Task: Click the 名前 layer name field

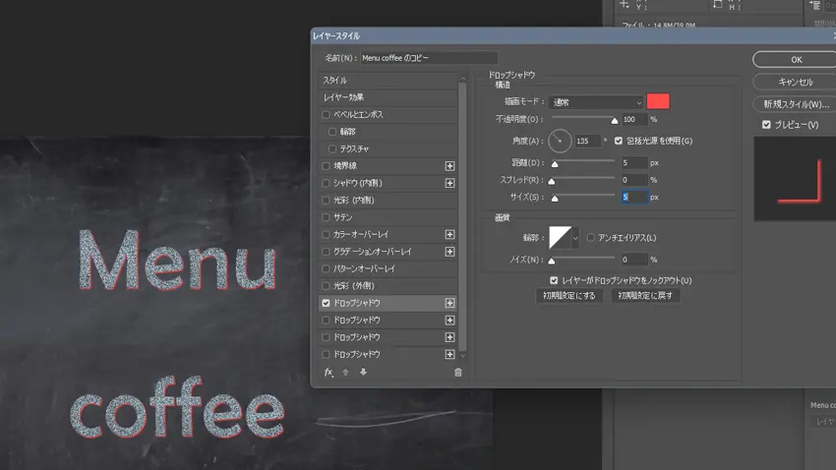Action: coord(429,58)
